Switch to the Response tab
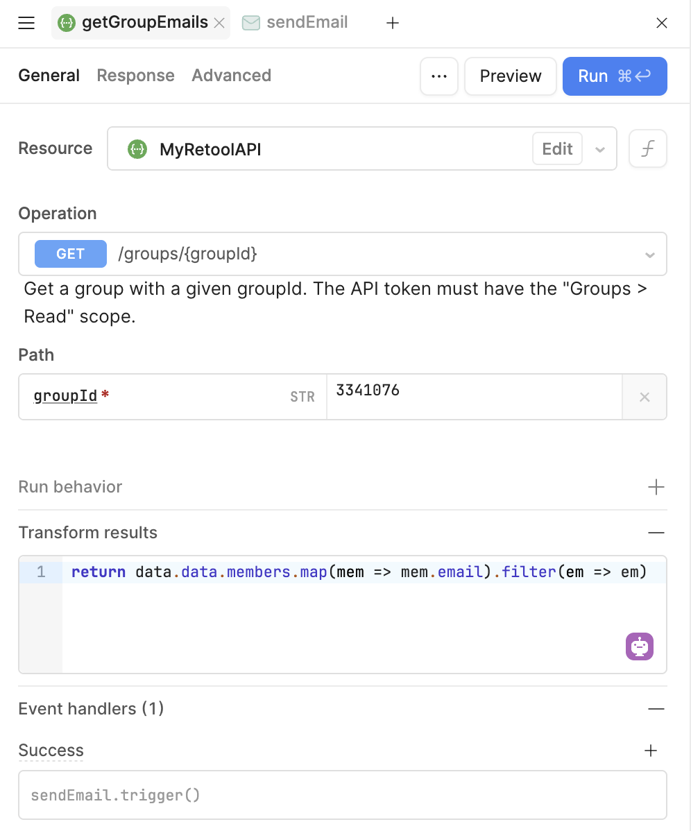691x831 pixels. click(135, 76)
